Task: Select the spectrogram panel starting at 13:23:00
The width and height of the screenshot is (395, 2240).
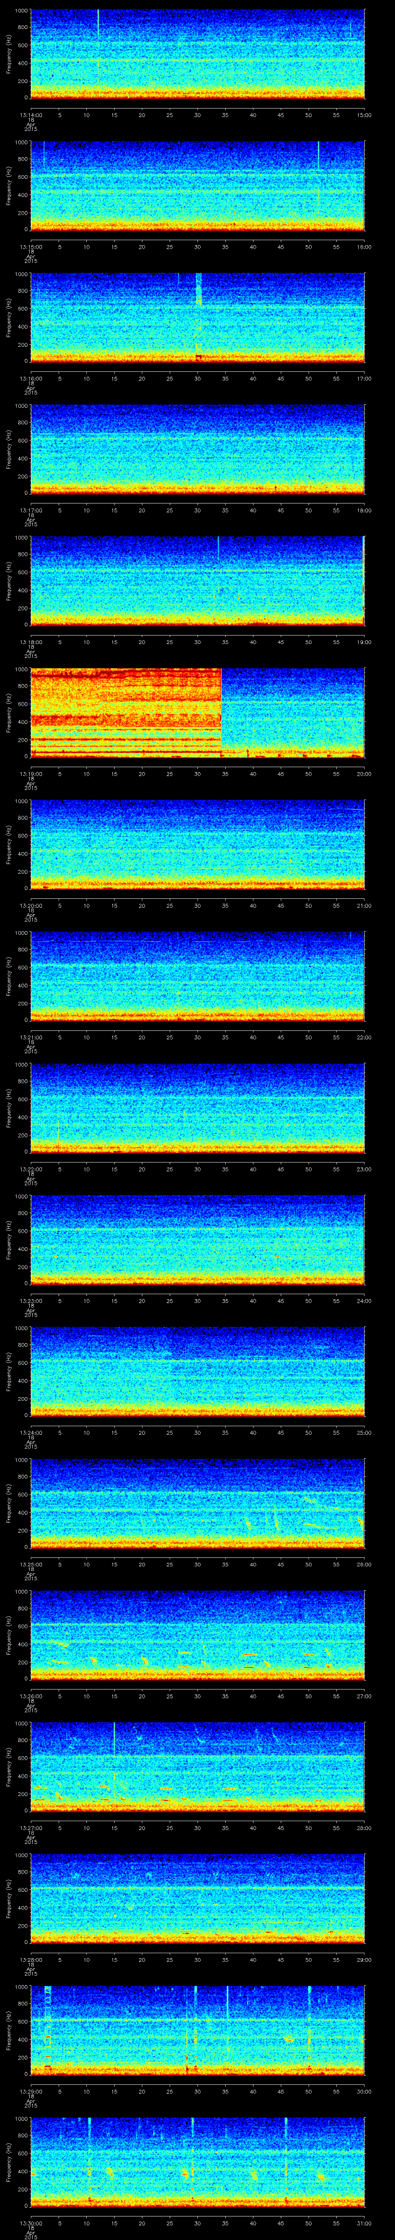Action: (197, 1239)
